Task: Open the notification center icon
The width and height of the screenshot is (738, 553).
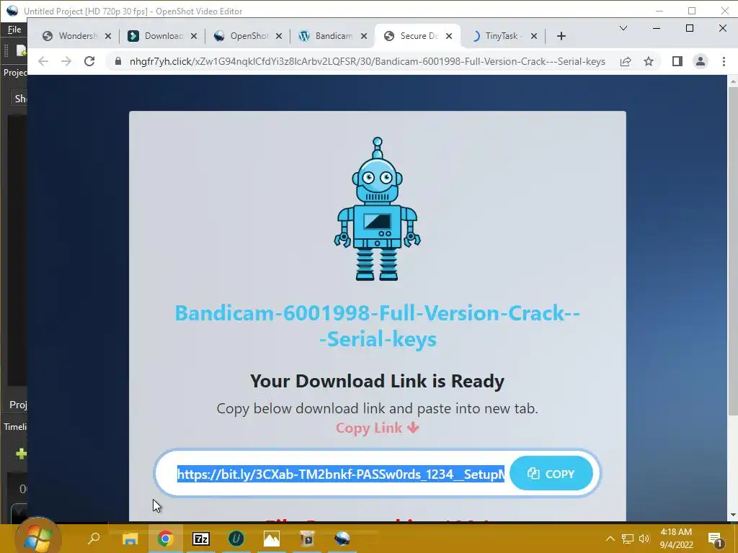Action: click(716, 539)
